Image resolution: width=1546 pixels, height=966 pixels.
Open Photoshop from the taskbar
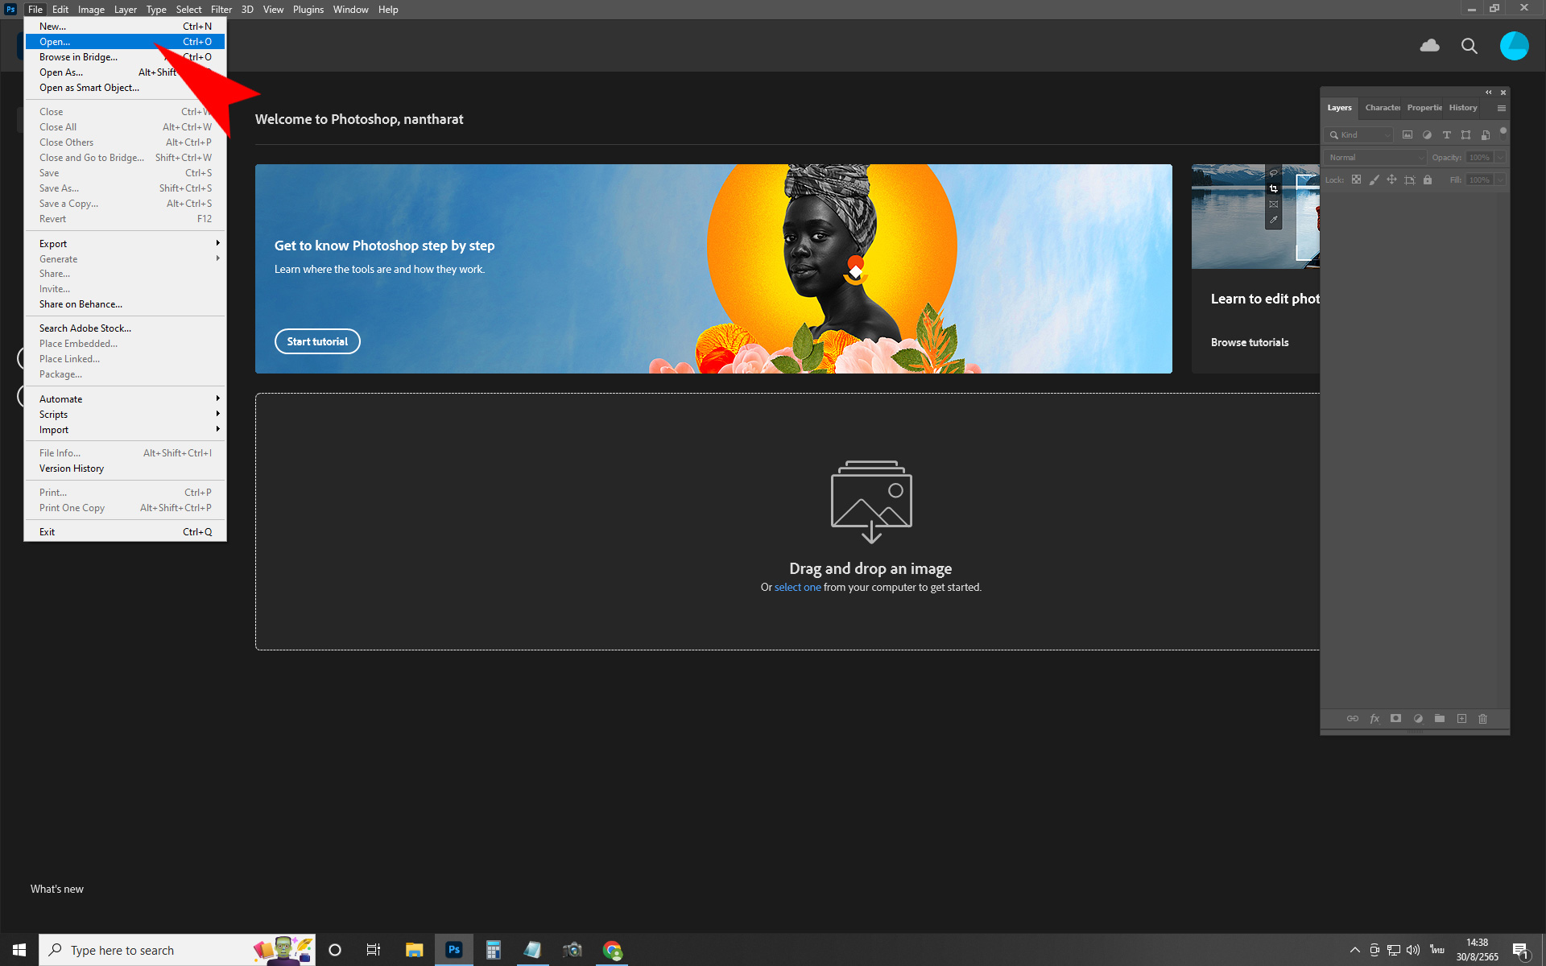coord(454,950)
